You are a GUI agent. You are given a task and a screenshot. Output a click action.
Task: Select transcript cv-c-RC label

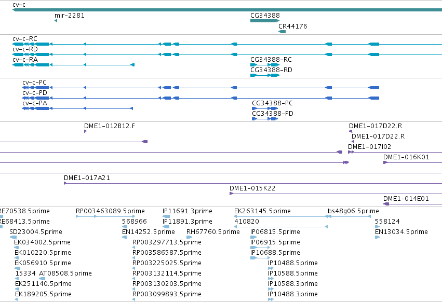tap(25, 38)
